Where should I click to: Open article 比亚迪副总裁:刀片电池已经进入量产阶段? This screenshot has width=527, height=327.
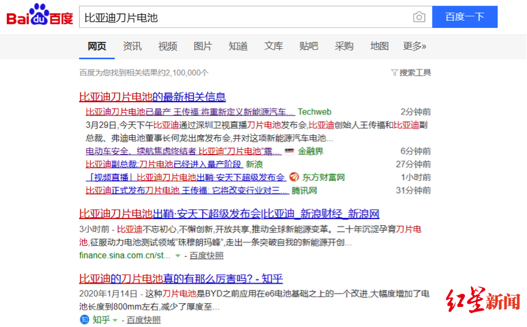tap(164, 164)
